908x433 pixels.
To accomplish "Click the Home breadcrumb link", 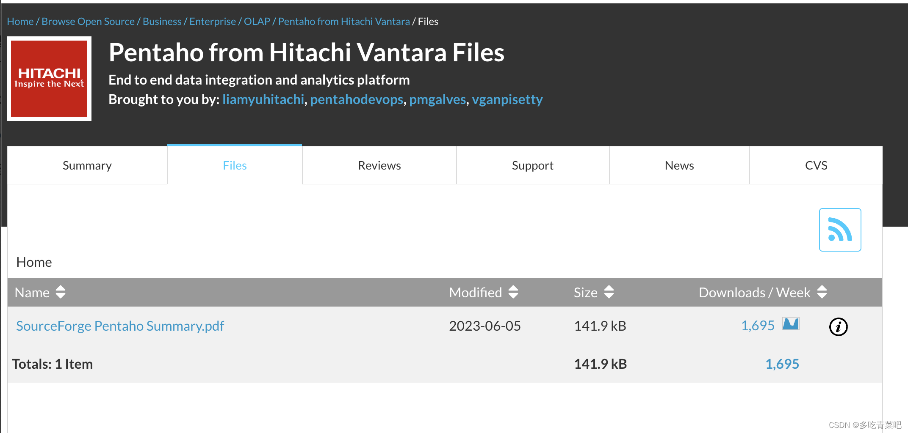I will click(20, 21).
